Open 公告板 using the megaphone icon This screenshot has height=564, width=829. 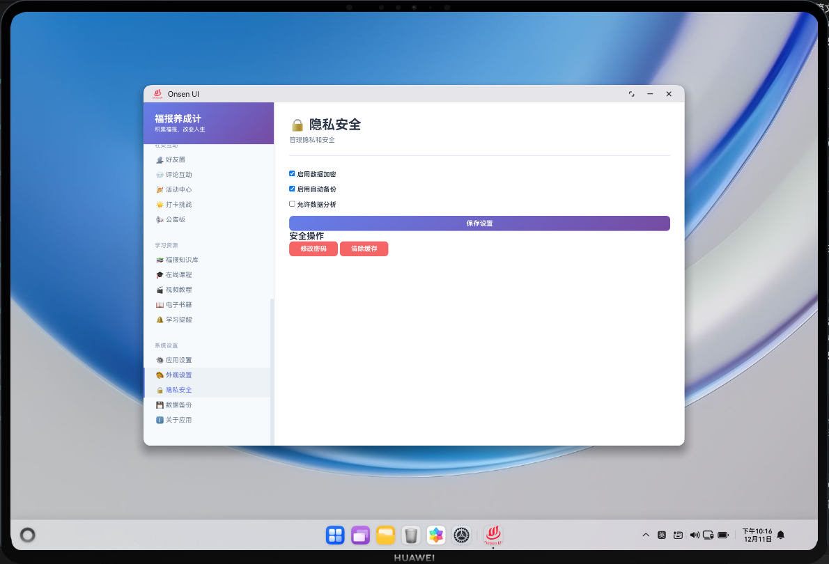point(160,219)
